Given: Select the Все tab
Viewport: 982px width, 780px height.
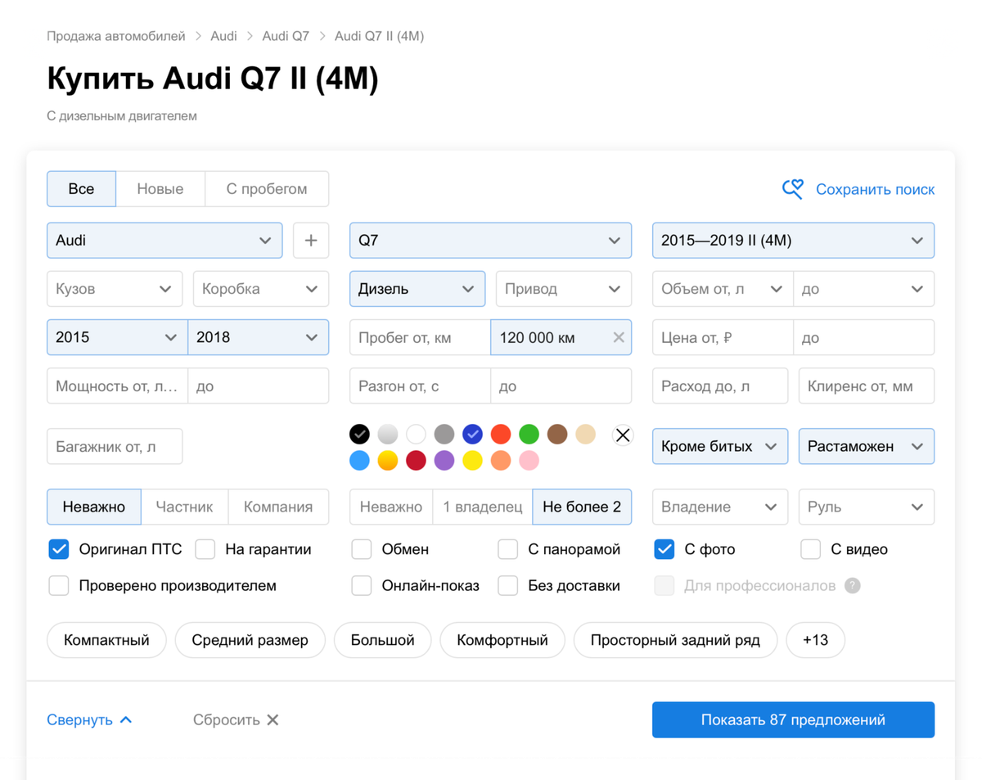Looking at the screenshot, I should point(81,189).
